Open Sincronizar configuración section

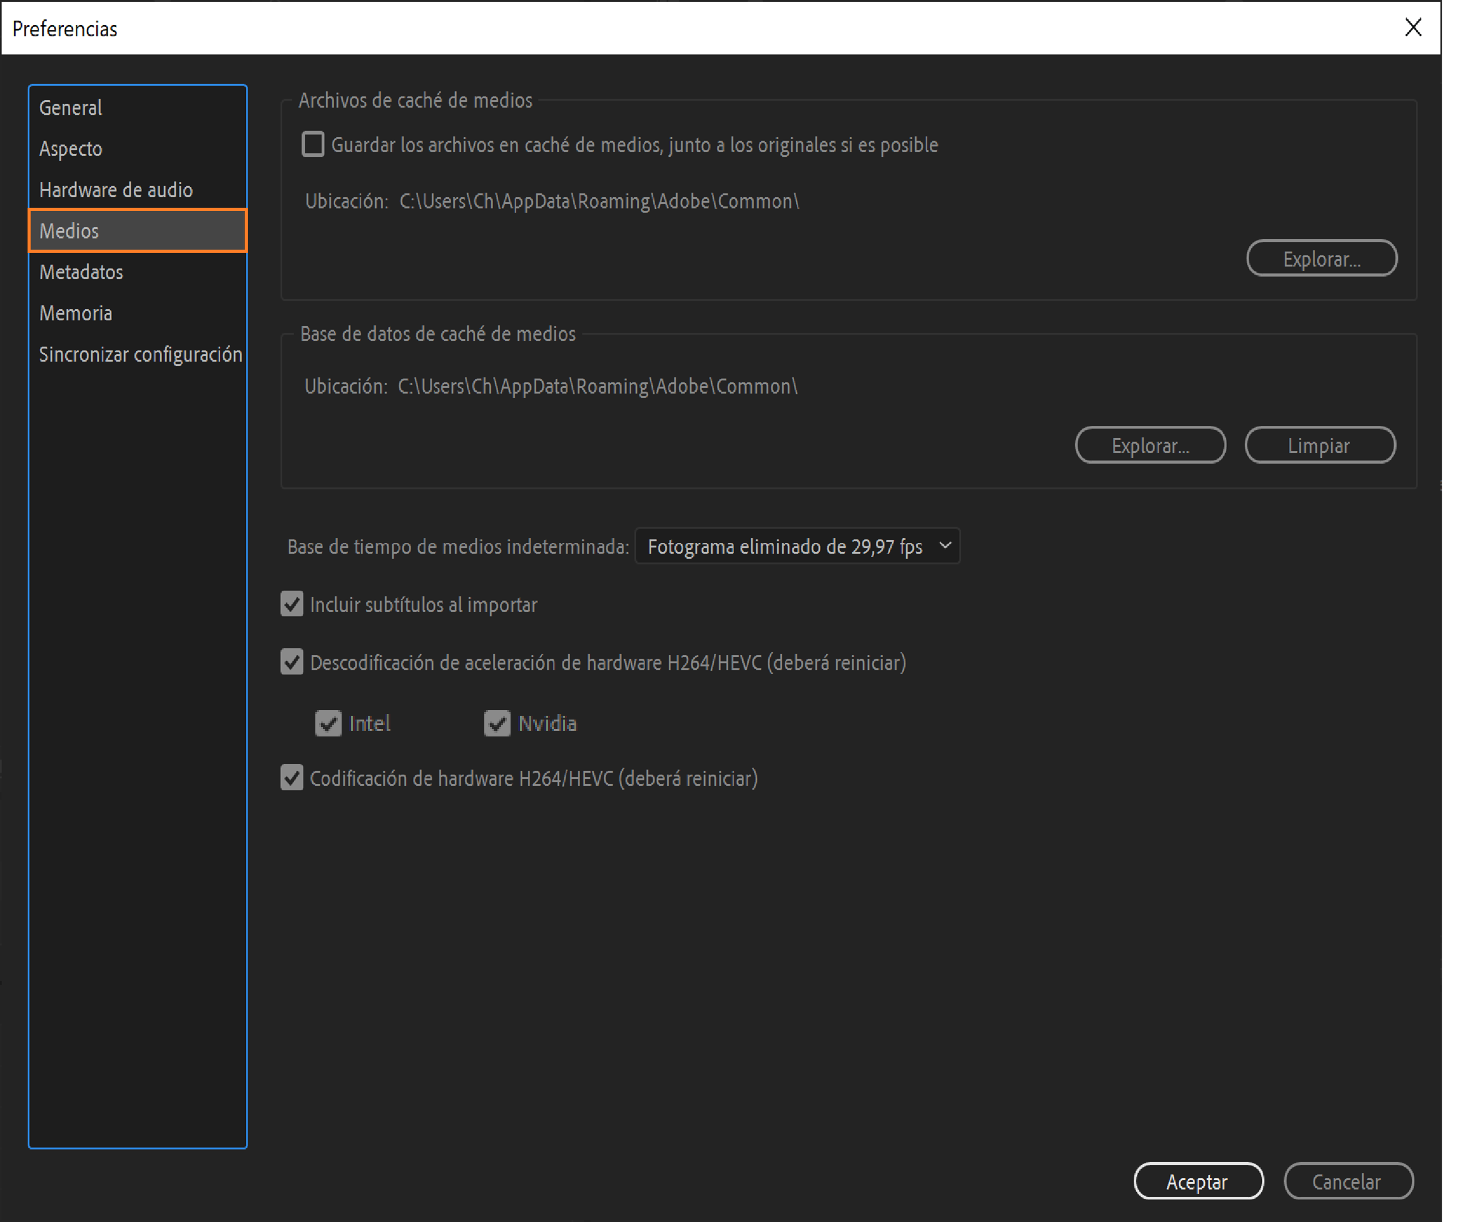(140, 354)
